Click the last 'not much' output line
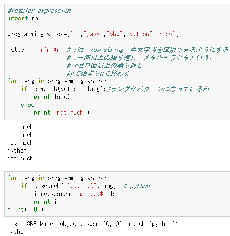The image size is (230, 236). [x=20, y=158]
